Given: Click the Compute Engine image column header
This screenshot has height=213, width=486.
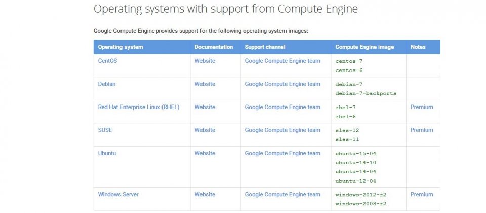Looking at the screenshot, I should 364,47.
